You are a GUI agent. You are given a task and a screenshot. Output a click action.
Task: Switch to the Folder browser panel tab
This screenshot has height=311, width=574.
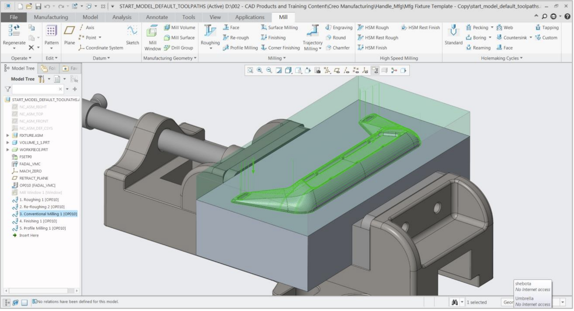49,68
